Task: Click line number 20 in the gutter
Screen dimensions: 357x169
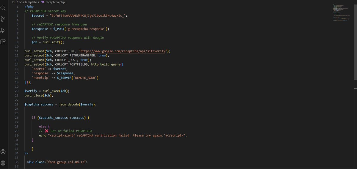Action: coord(17,91)
